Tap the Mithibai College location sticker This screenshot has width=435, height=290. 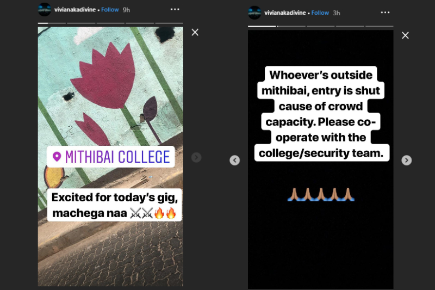tap(111, 157)
